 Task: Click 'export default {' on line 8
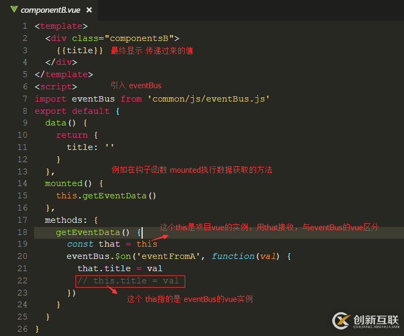(77, 111)
